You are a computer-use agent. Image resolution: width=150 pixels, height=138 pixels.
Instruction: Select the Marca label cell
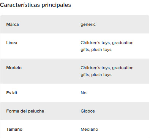pyautogui.click(x=13, y=24)
